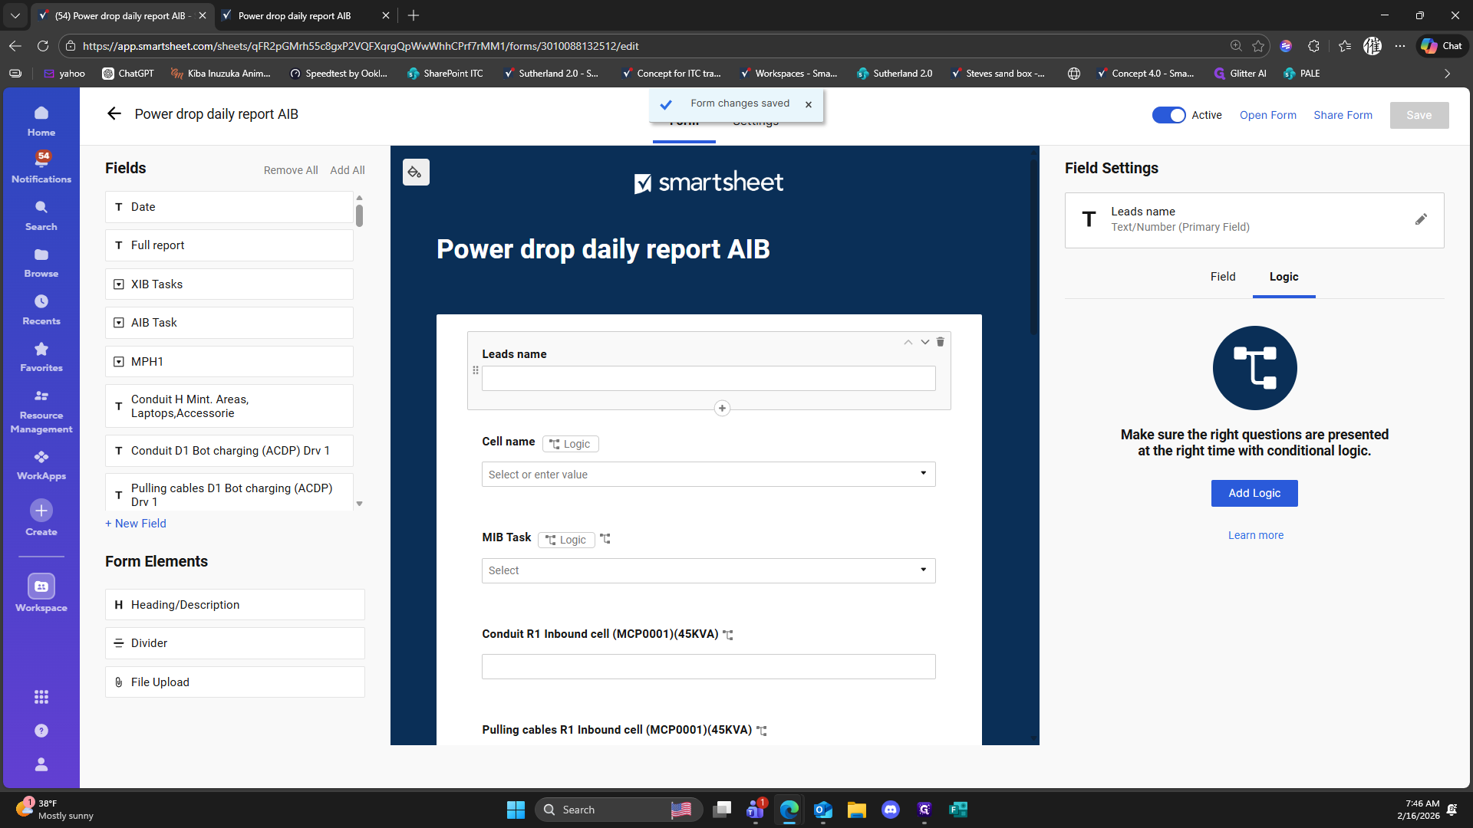Open Notifications in left sidebar
This screenshot has height=828, width=1473.
pyautogui.click(x=41, y=166)
